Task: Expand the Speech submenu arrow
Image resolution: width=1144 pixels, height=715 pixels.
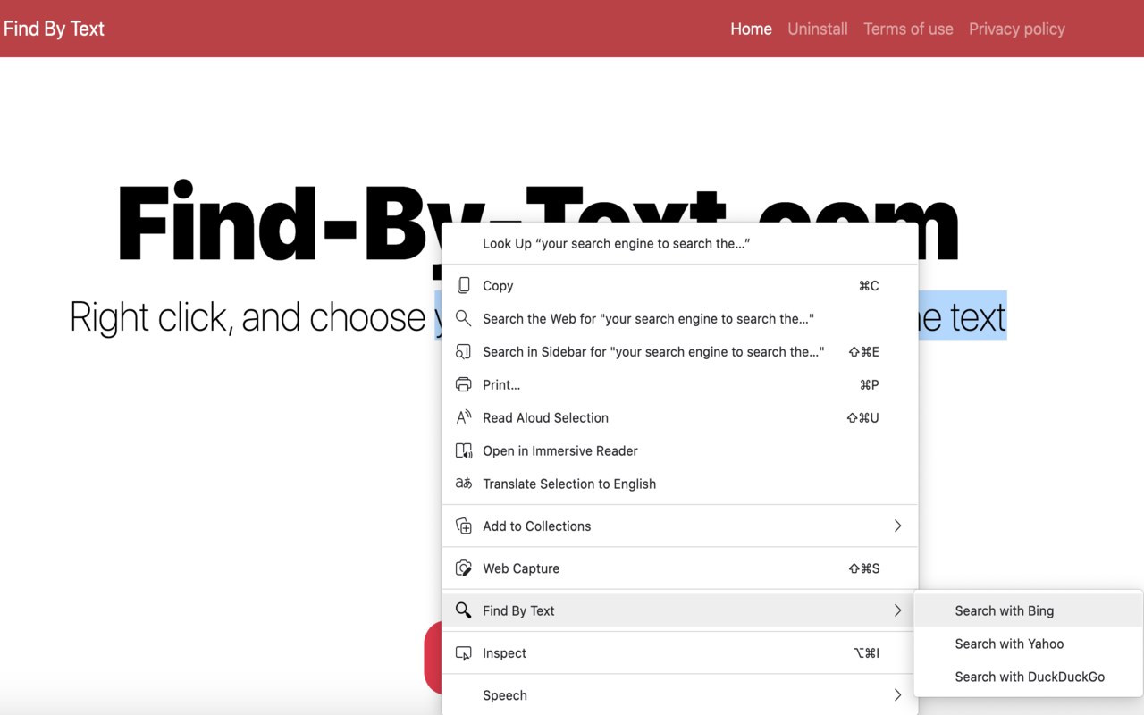Action: click(897, 695)
